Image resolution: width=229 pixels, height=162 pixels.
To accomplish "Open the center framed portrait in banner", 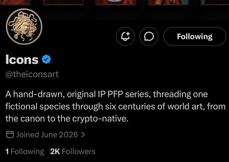I will click(116, 2).
